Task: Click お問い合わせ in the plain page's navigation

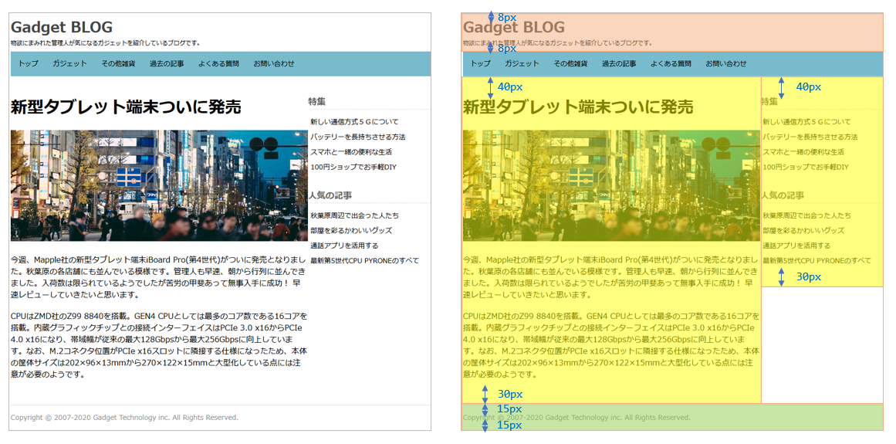Action: 274,64
